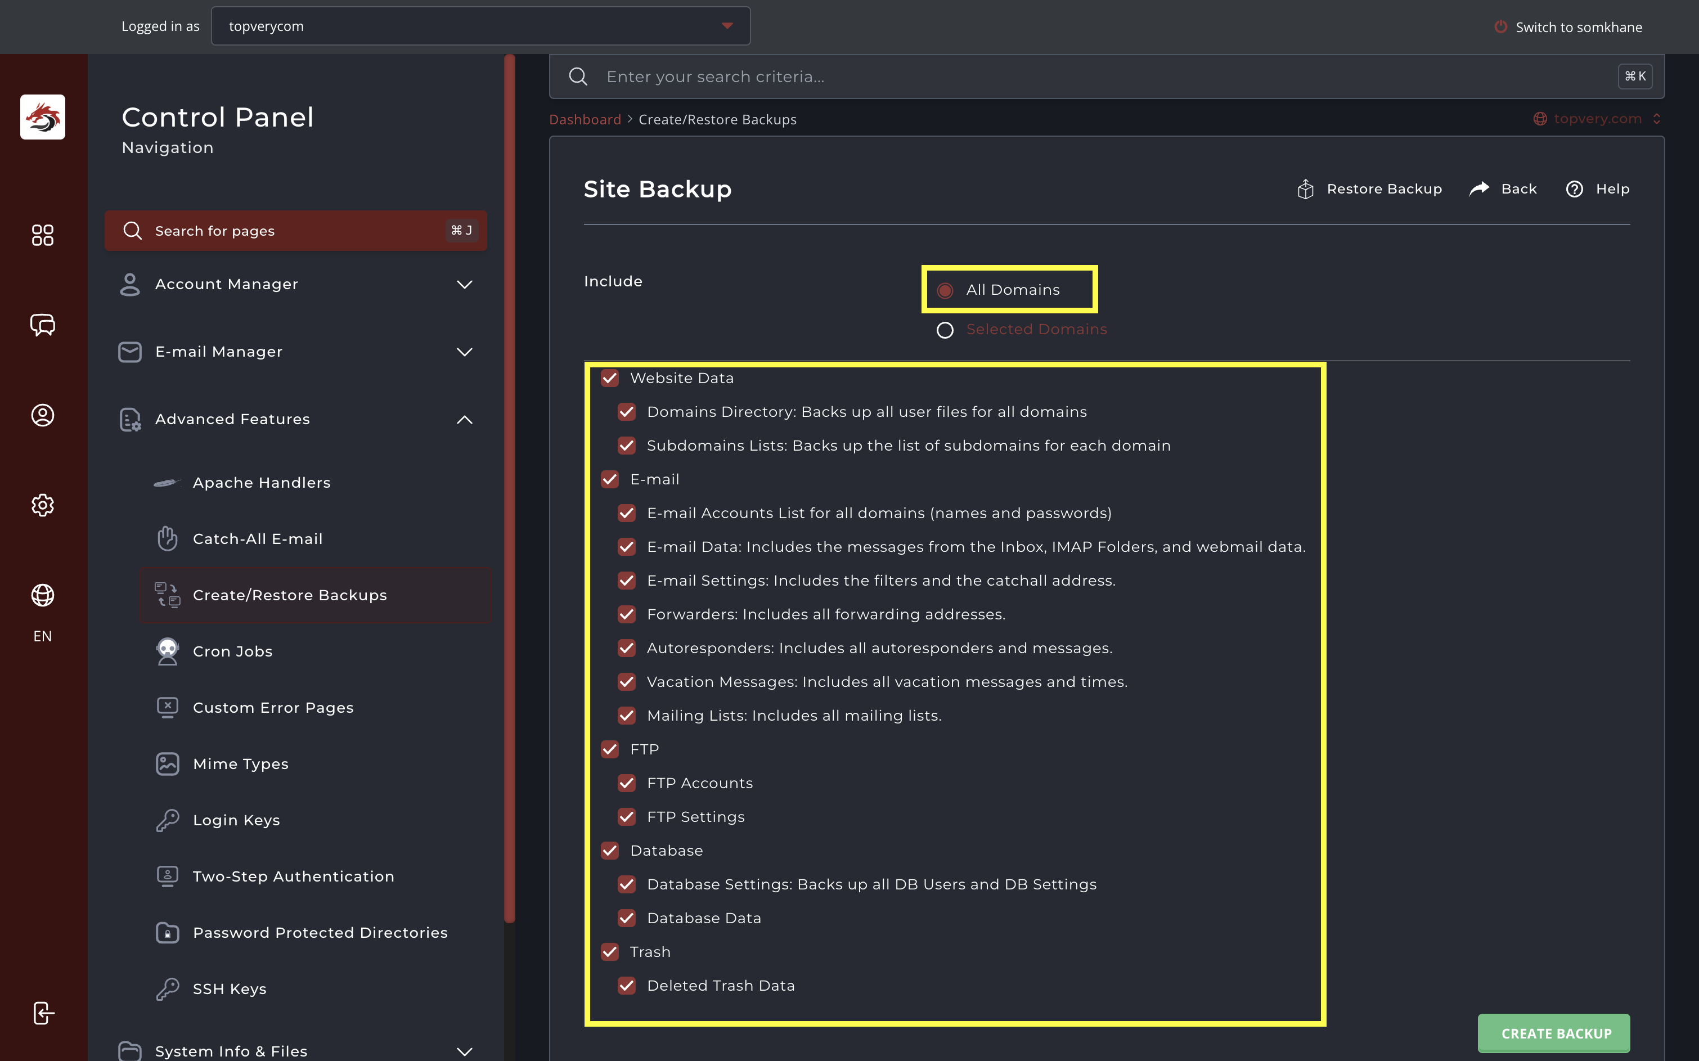Uncheck the Website Data checkbox
The width and height of the screenshot is (1699, 1061).
pyautogui.click(x=610, y=378)
